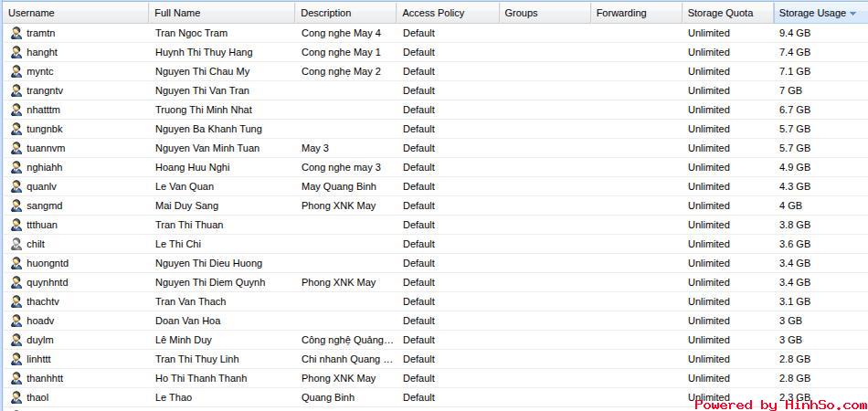Sort by the Storage Usage column header
The height and width of the screenshot is (411, 868).
click(811, 13)
